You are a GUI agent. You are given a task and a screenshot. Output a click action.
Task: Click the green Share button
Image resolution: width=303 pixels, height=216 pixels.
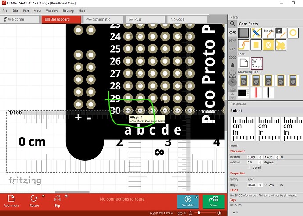click(x=214, y=202)
